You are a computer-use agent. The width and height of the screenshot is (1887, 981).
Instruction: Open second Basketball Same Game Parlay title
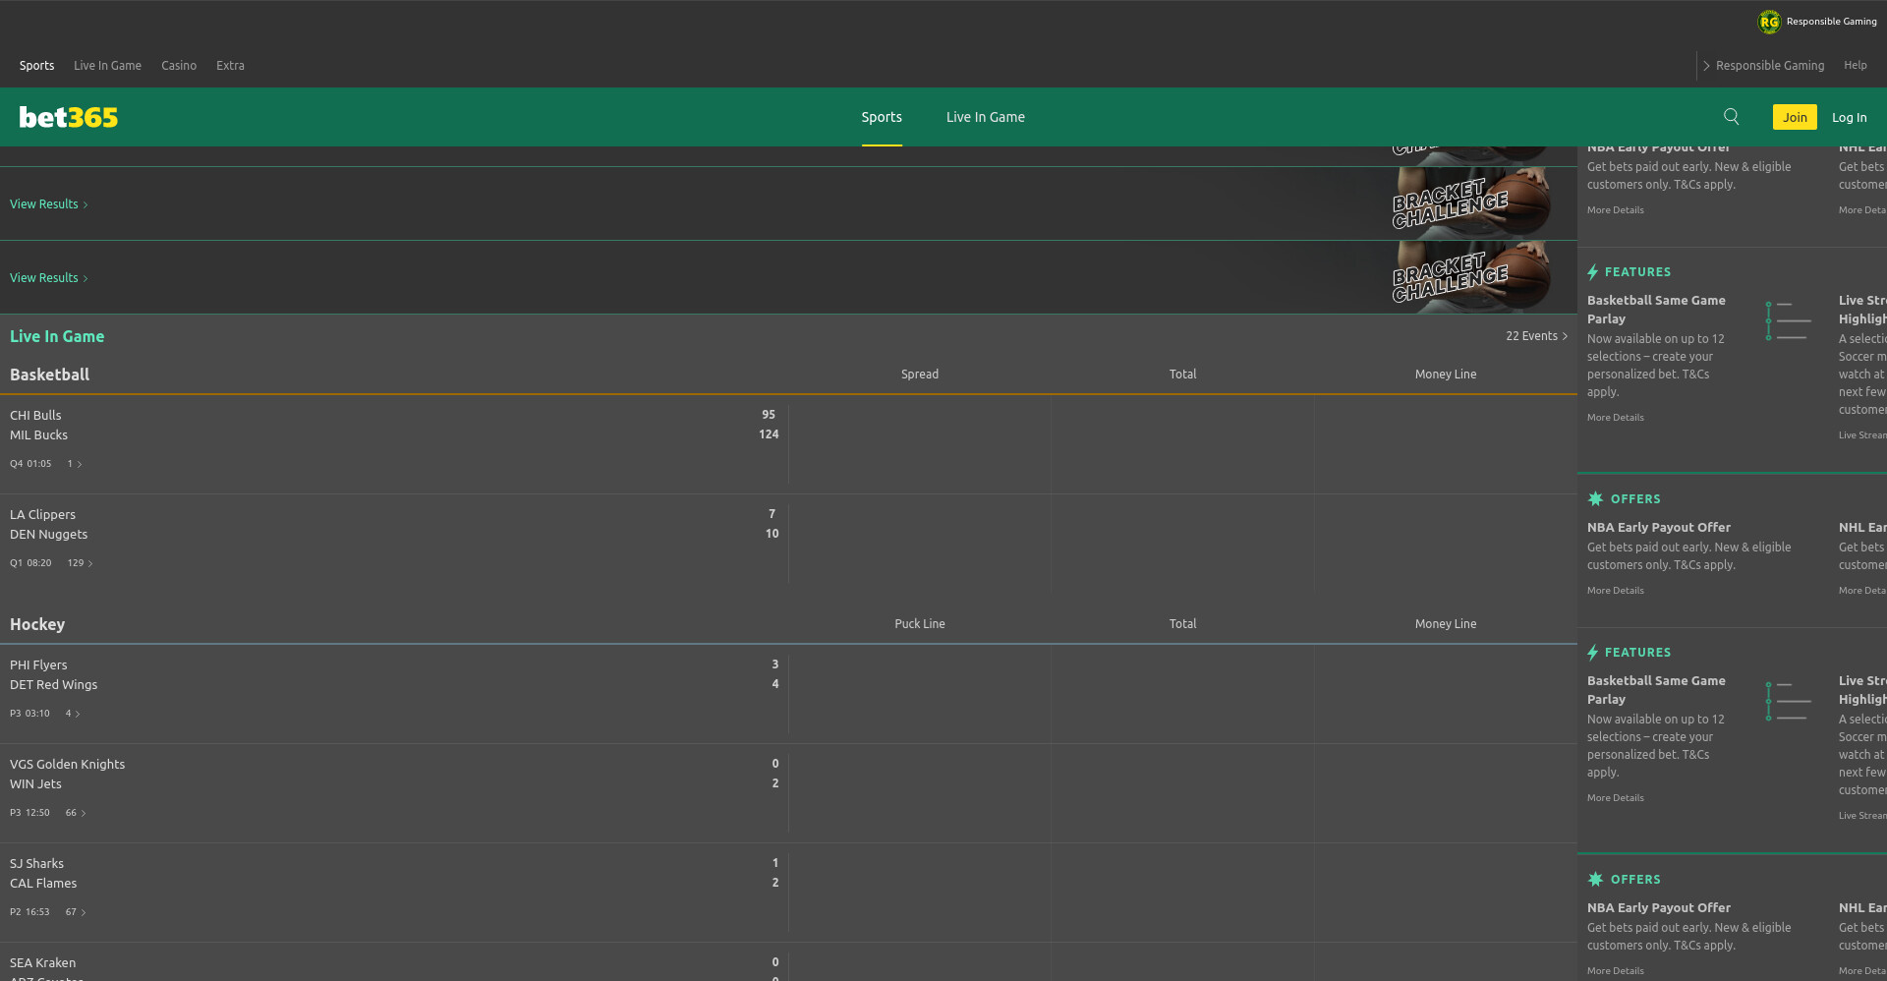(1656, 690)
